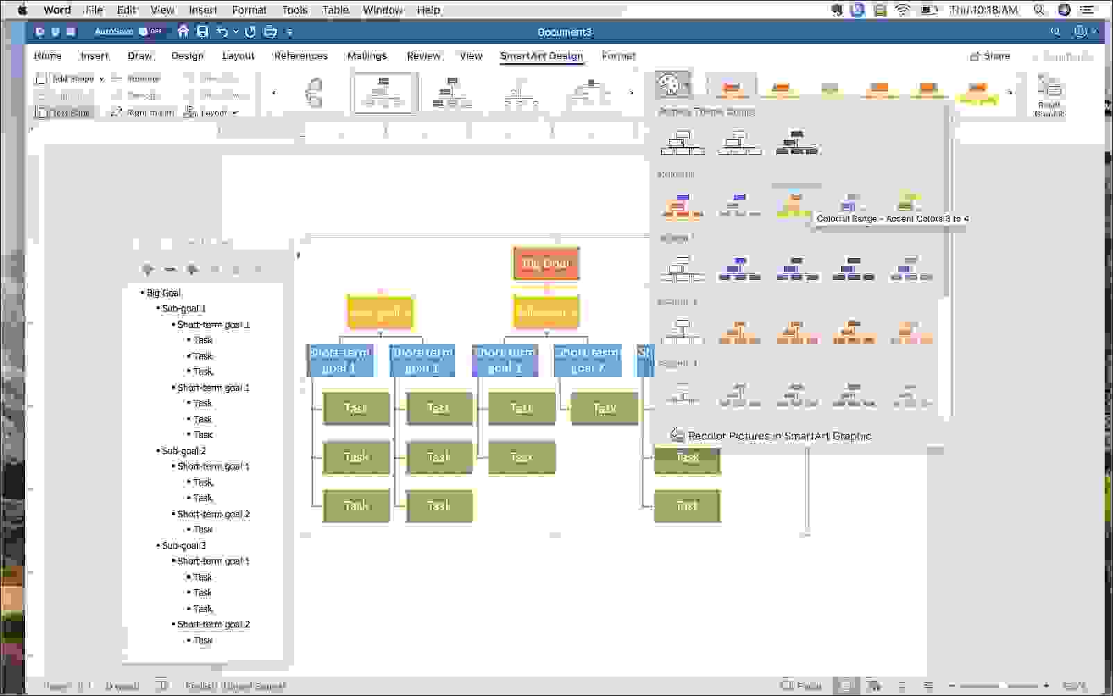The width and height of the screenshot is (1113, 696).
Task: Click the add bullet plus icon in text pane
Action: point(148,270)
